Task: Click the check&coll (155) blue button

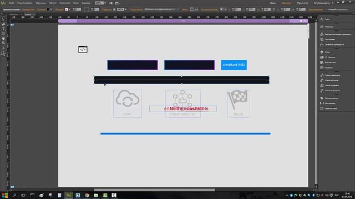Action: [x=234, y=65]
